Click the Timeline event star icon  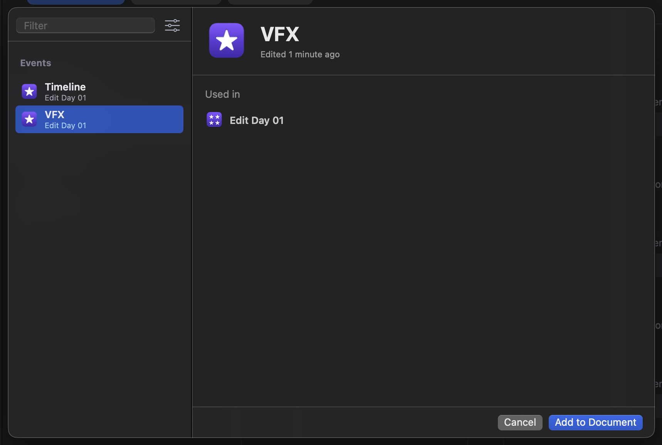(29, 92)
